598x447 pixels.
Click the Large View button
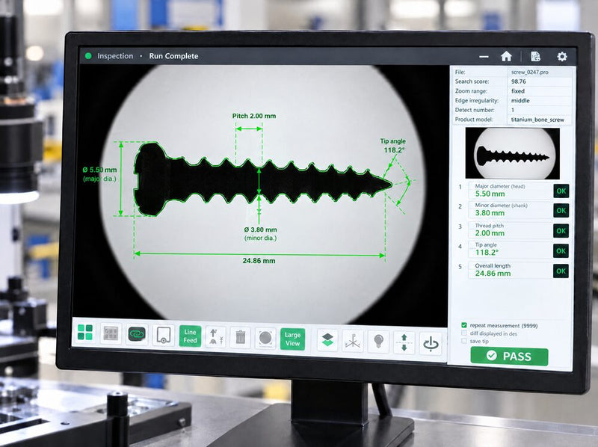(x=292, y=339)
